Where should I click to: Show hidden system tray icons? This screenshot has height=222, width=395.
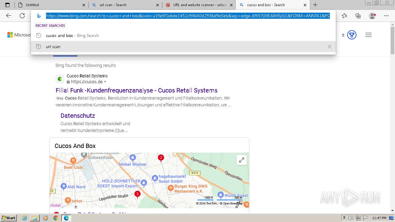(344, 218)
